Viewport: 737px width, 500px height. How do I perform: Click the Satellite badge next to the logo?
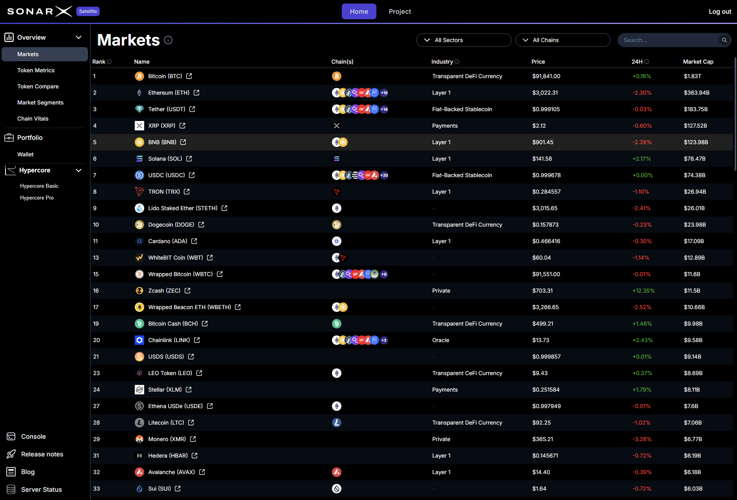(88, 11)
